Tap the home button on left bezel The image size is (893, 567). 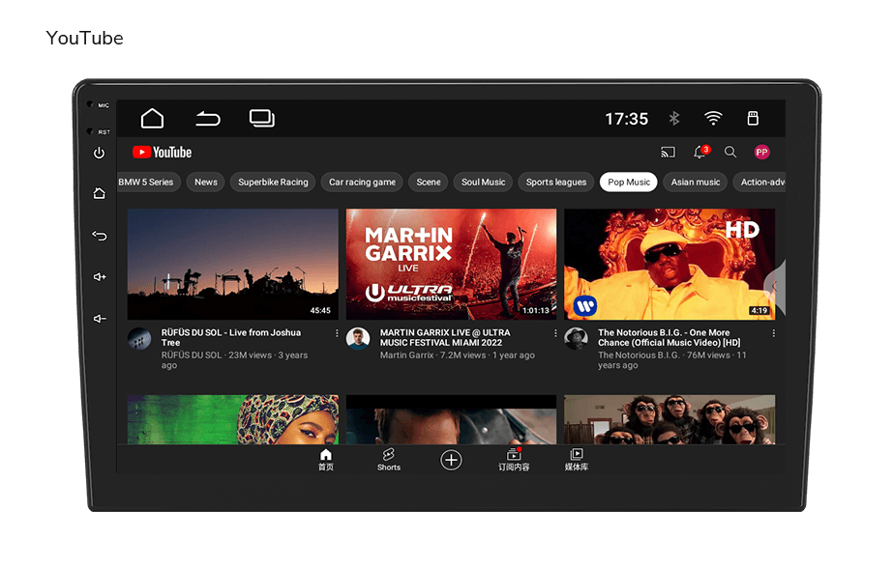tap(99, 193)
